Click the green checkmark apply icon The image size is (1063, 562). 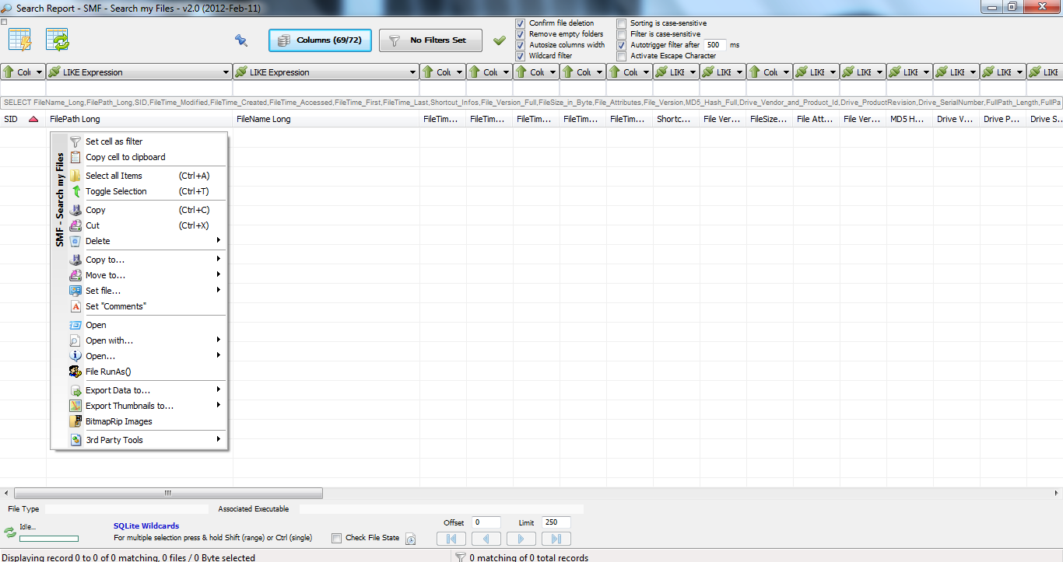pos(500,40)
